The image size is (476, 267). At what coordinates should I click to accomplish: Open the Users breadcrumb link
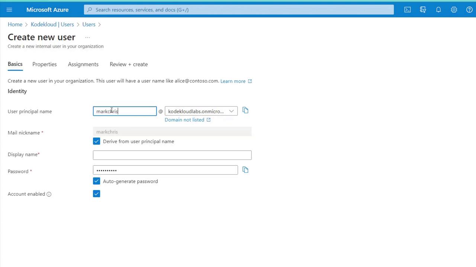tap(89, 24)
